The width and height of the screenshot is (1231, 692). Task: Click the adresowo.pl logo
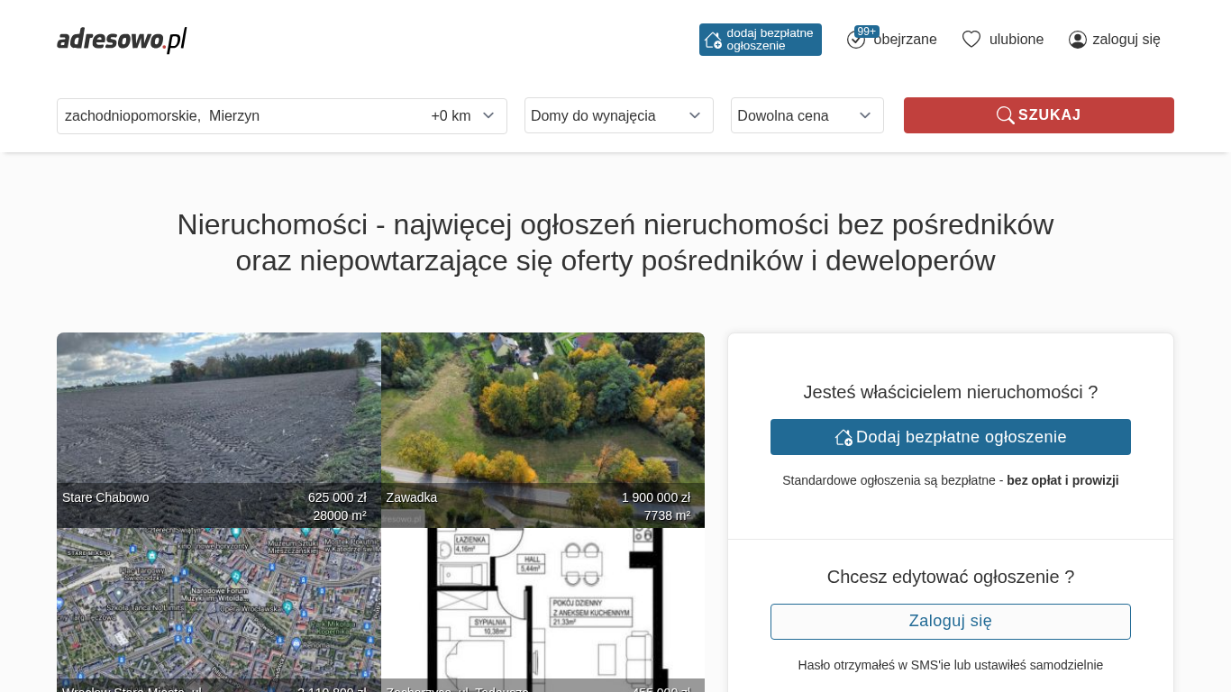[x=122, y=40]
